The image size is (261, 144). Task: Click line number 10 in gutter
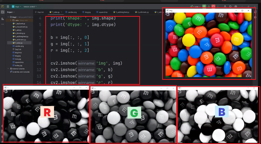point(39,57)
